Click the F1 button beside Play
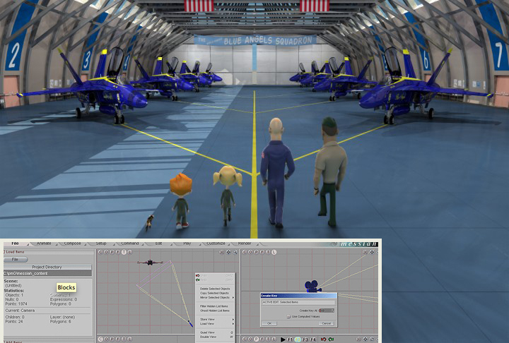 pyautogui.click(x=290, y=339)
